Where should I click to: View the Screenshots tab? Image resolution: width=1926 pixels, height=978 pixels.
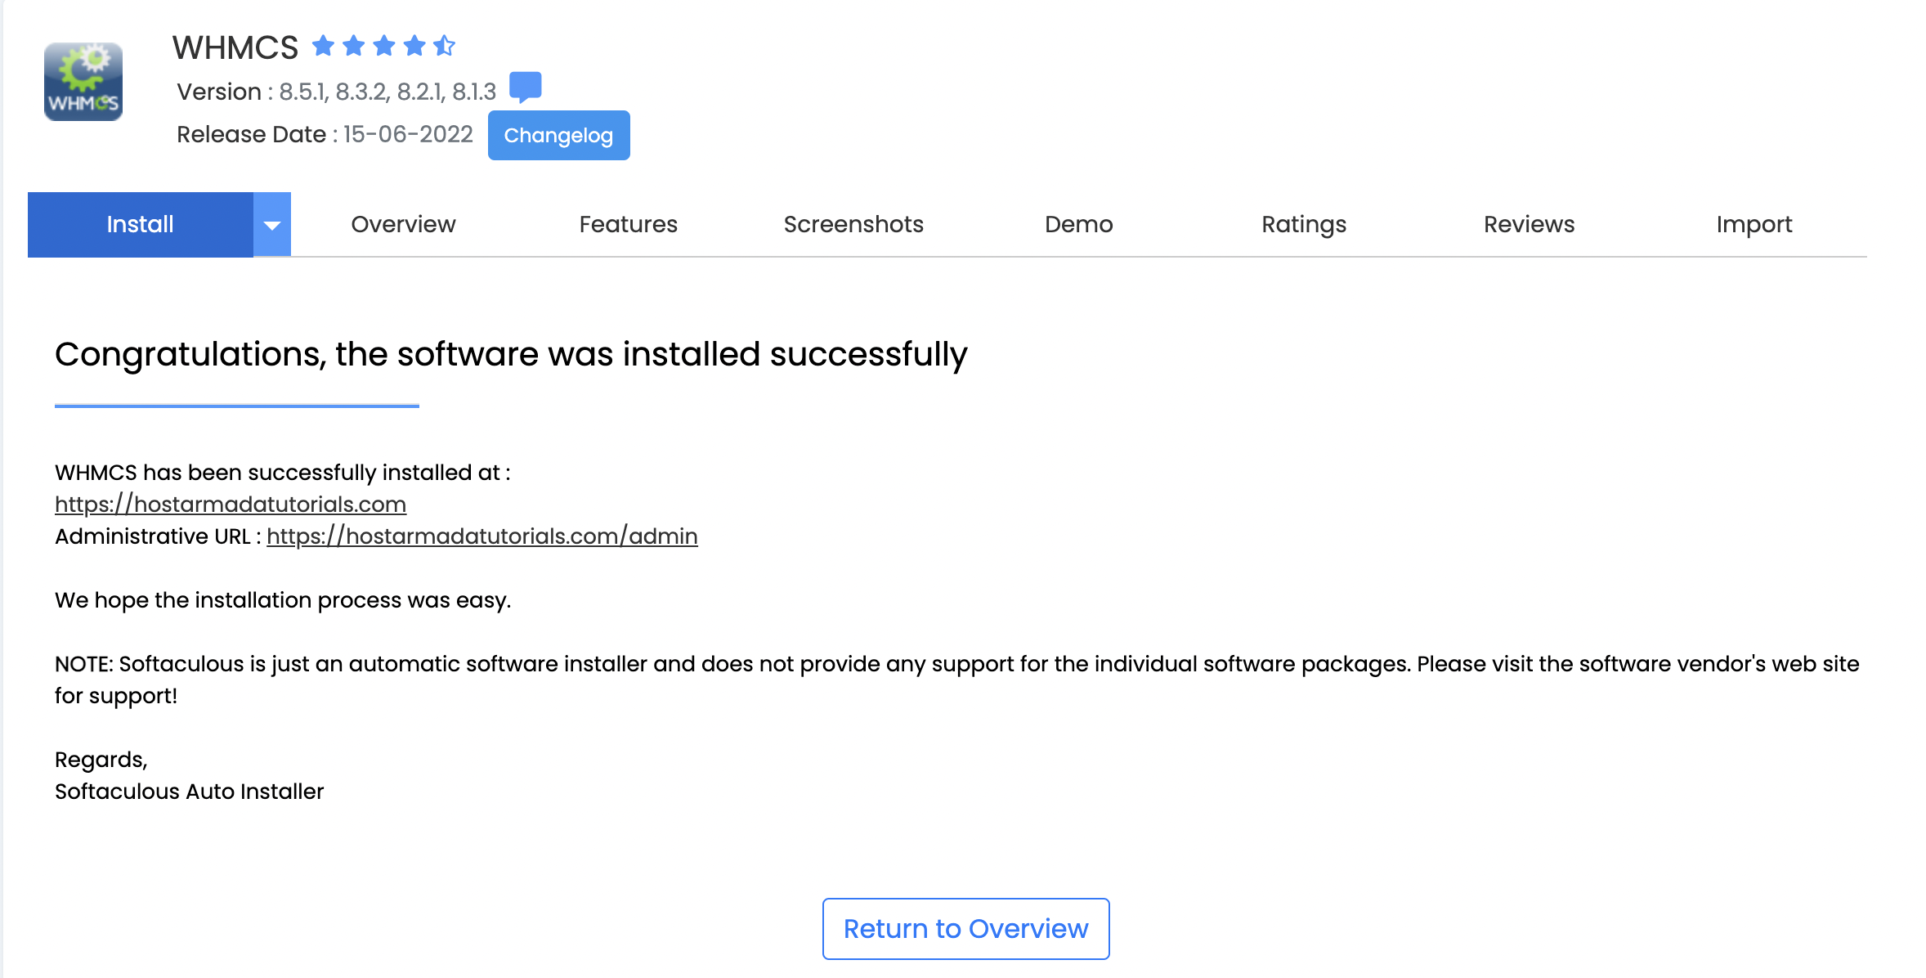853,224
